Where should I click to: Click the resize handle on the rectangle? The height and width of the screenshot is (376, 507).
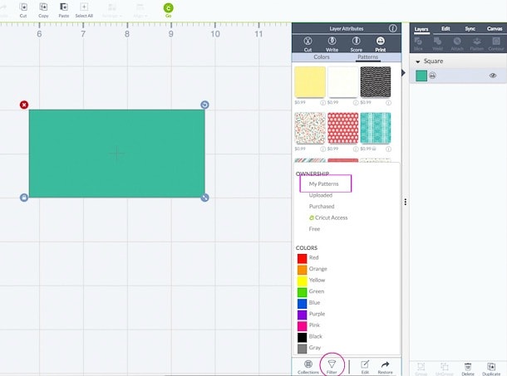[x=204, y=198]
